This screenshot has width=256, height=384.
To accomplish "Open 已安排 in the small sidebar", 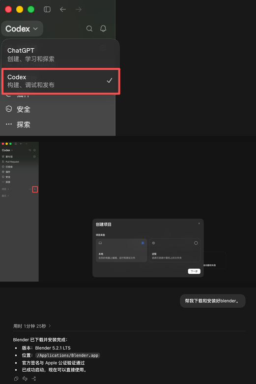I will (7, 167).
